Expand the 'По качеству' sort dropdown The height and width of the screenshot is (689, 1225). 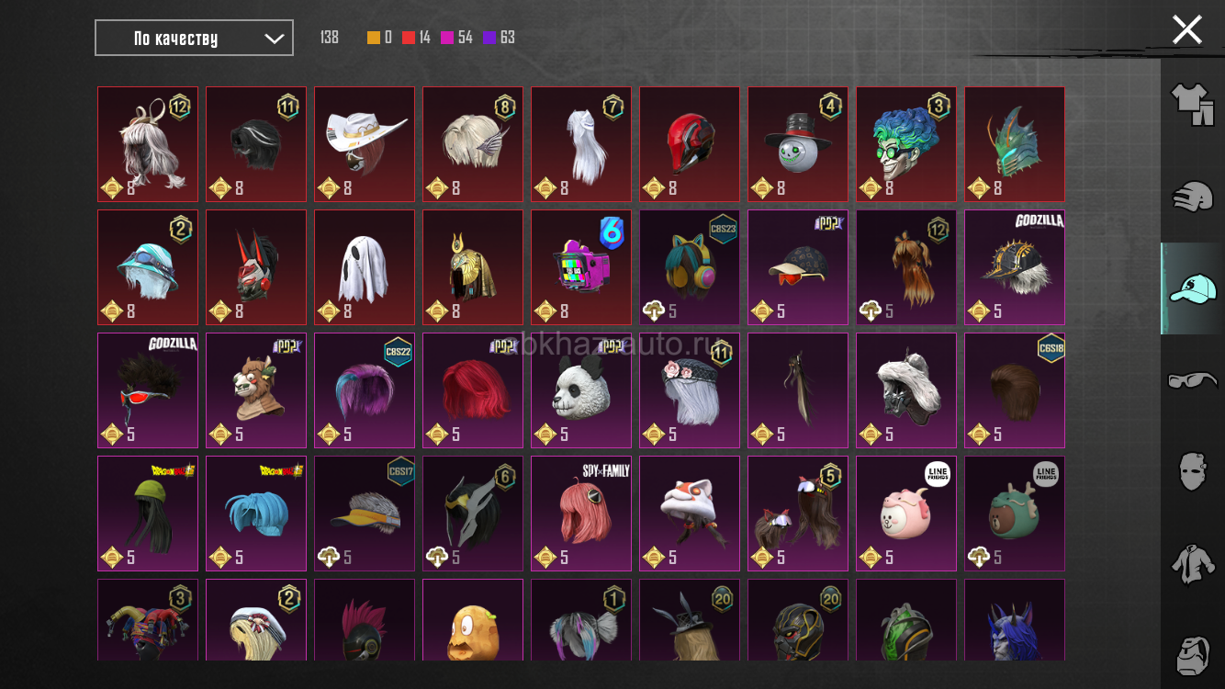[195, 38]
